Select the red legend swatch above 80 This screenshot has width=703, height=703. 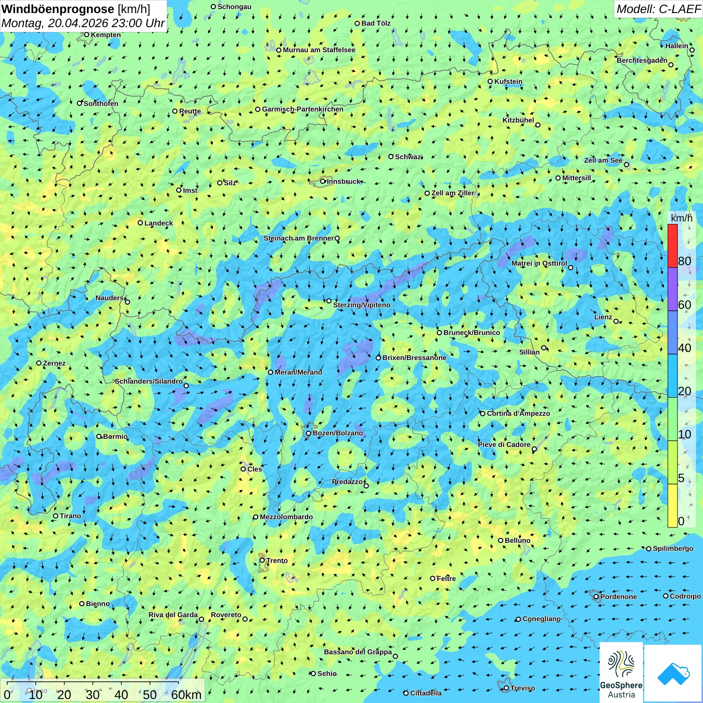(672, 246)
